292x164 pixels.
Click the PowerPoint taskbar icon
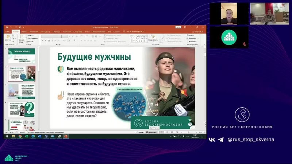click(x=66, y=136)
